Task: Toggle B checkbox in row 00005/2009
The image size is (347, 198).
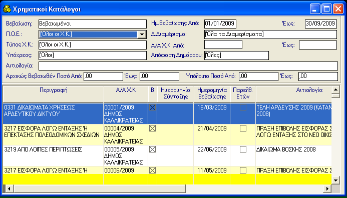Action: [x=153, y=149]
